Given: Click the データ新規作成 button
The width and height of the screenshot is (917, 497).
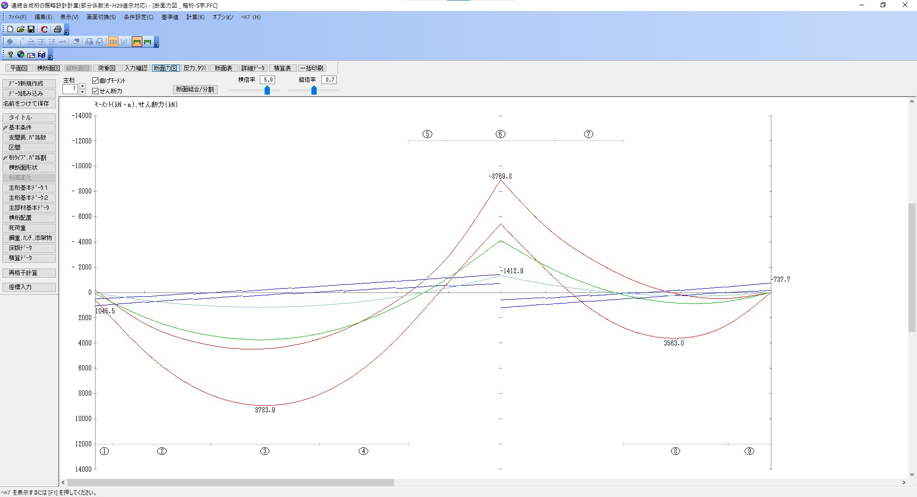Looking at the screenshot, I should click(29, 84).
